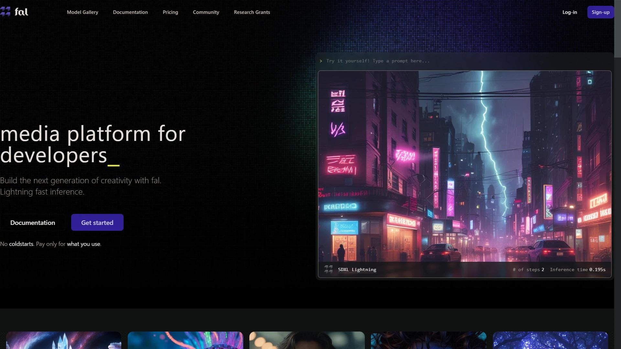
Task: Click the Sign-up button
Action: (601, 12)
